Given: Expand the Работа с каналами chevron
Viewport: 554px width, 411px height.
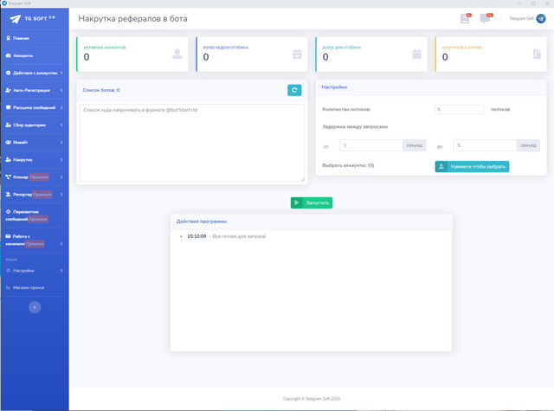Looking at the screenshot, I should pos(61,244).
